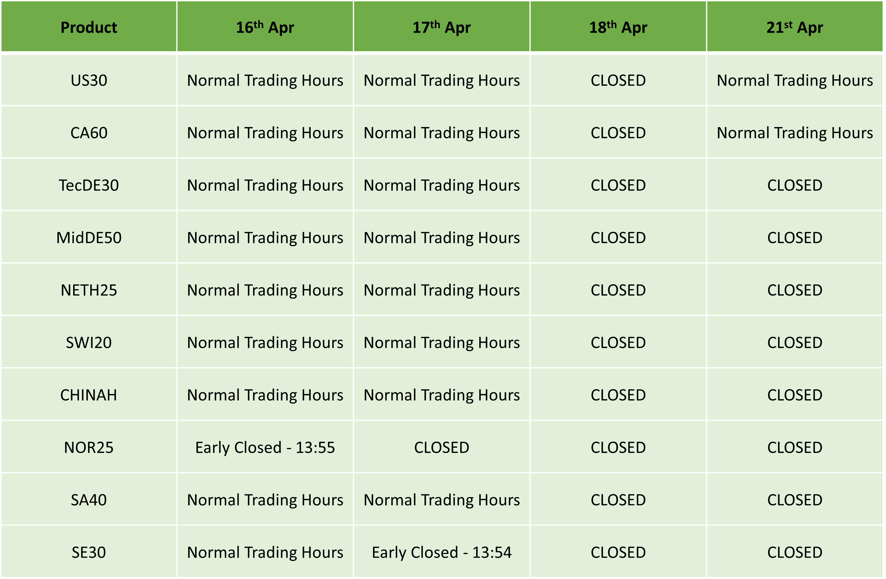Select the US30 product cell
886x579 pixels.
pyautogui.click(x=89, y=80)
